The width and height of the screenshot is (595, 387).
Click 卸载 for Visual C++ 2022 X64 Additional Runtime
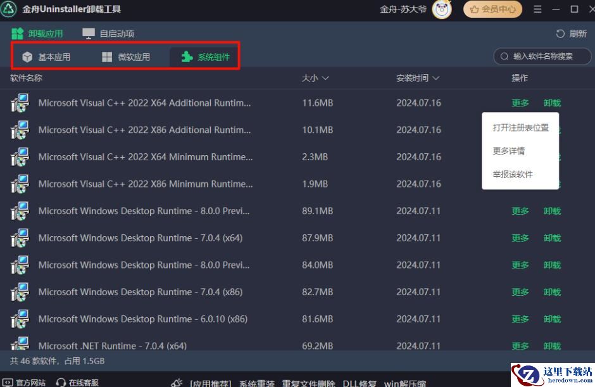pos(552,103)
